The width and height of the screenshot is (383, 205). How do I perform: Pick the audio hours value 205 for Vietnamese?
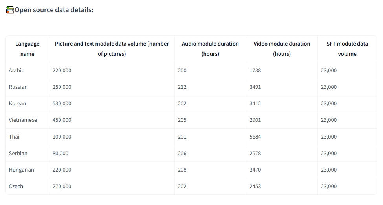coord(182,120)
